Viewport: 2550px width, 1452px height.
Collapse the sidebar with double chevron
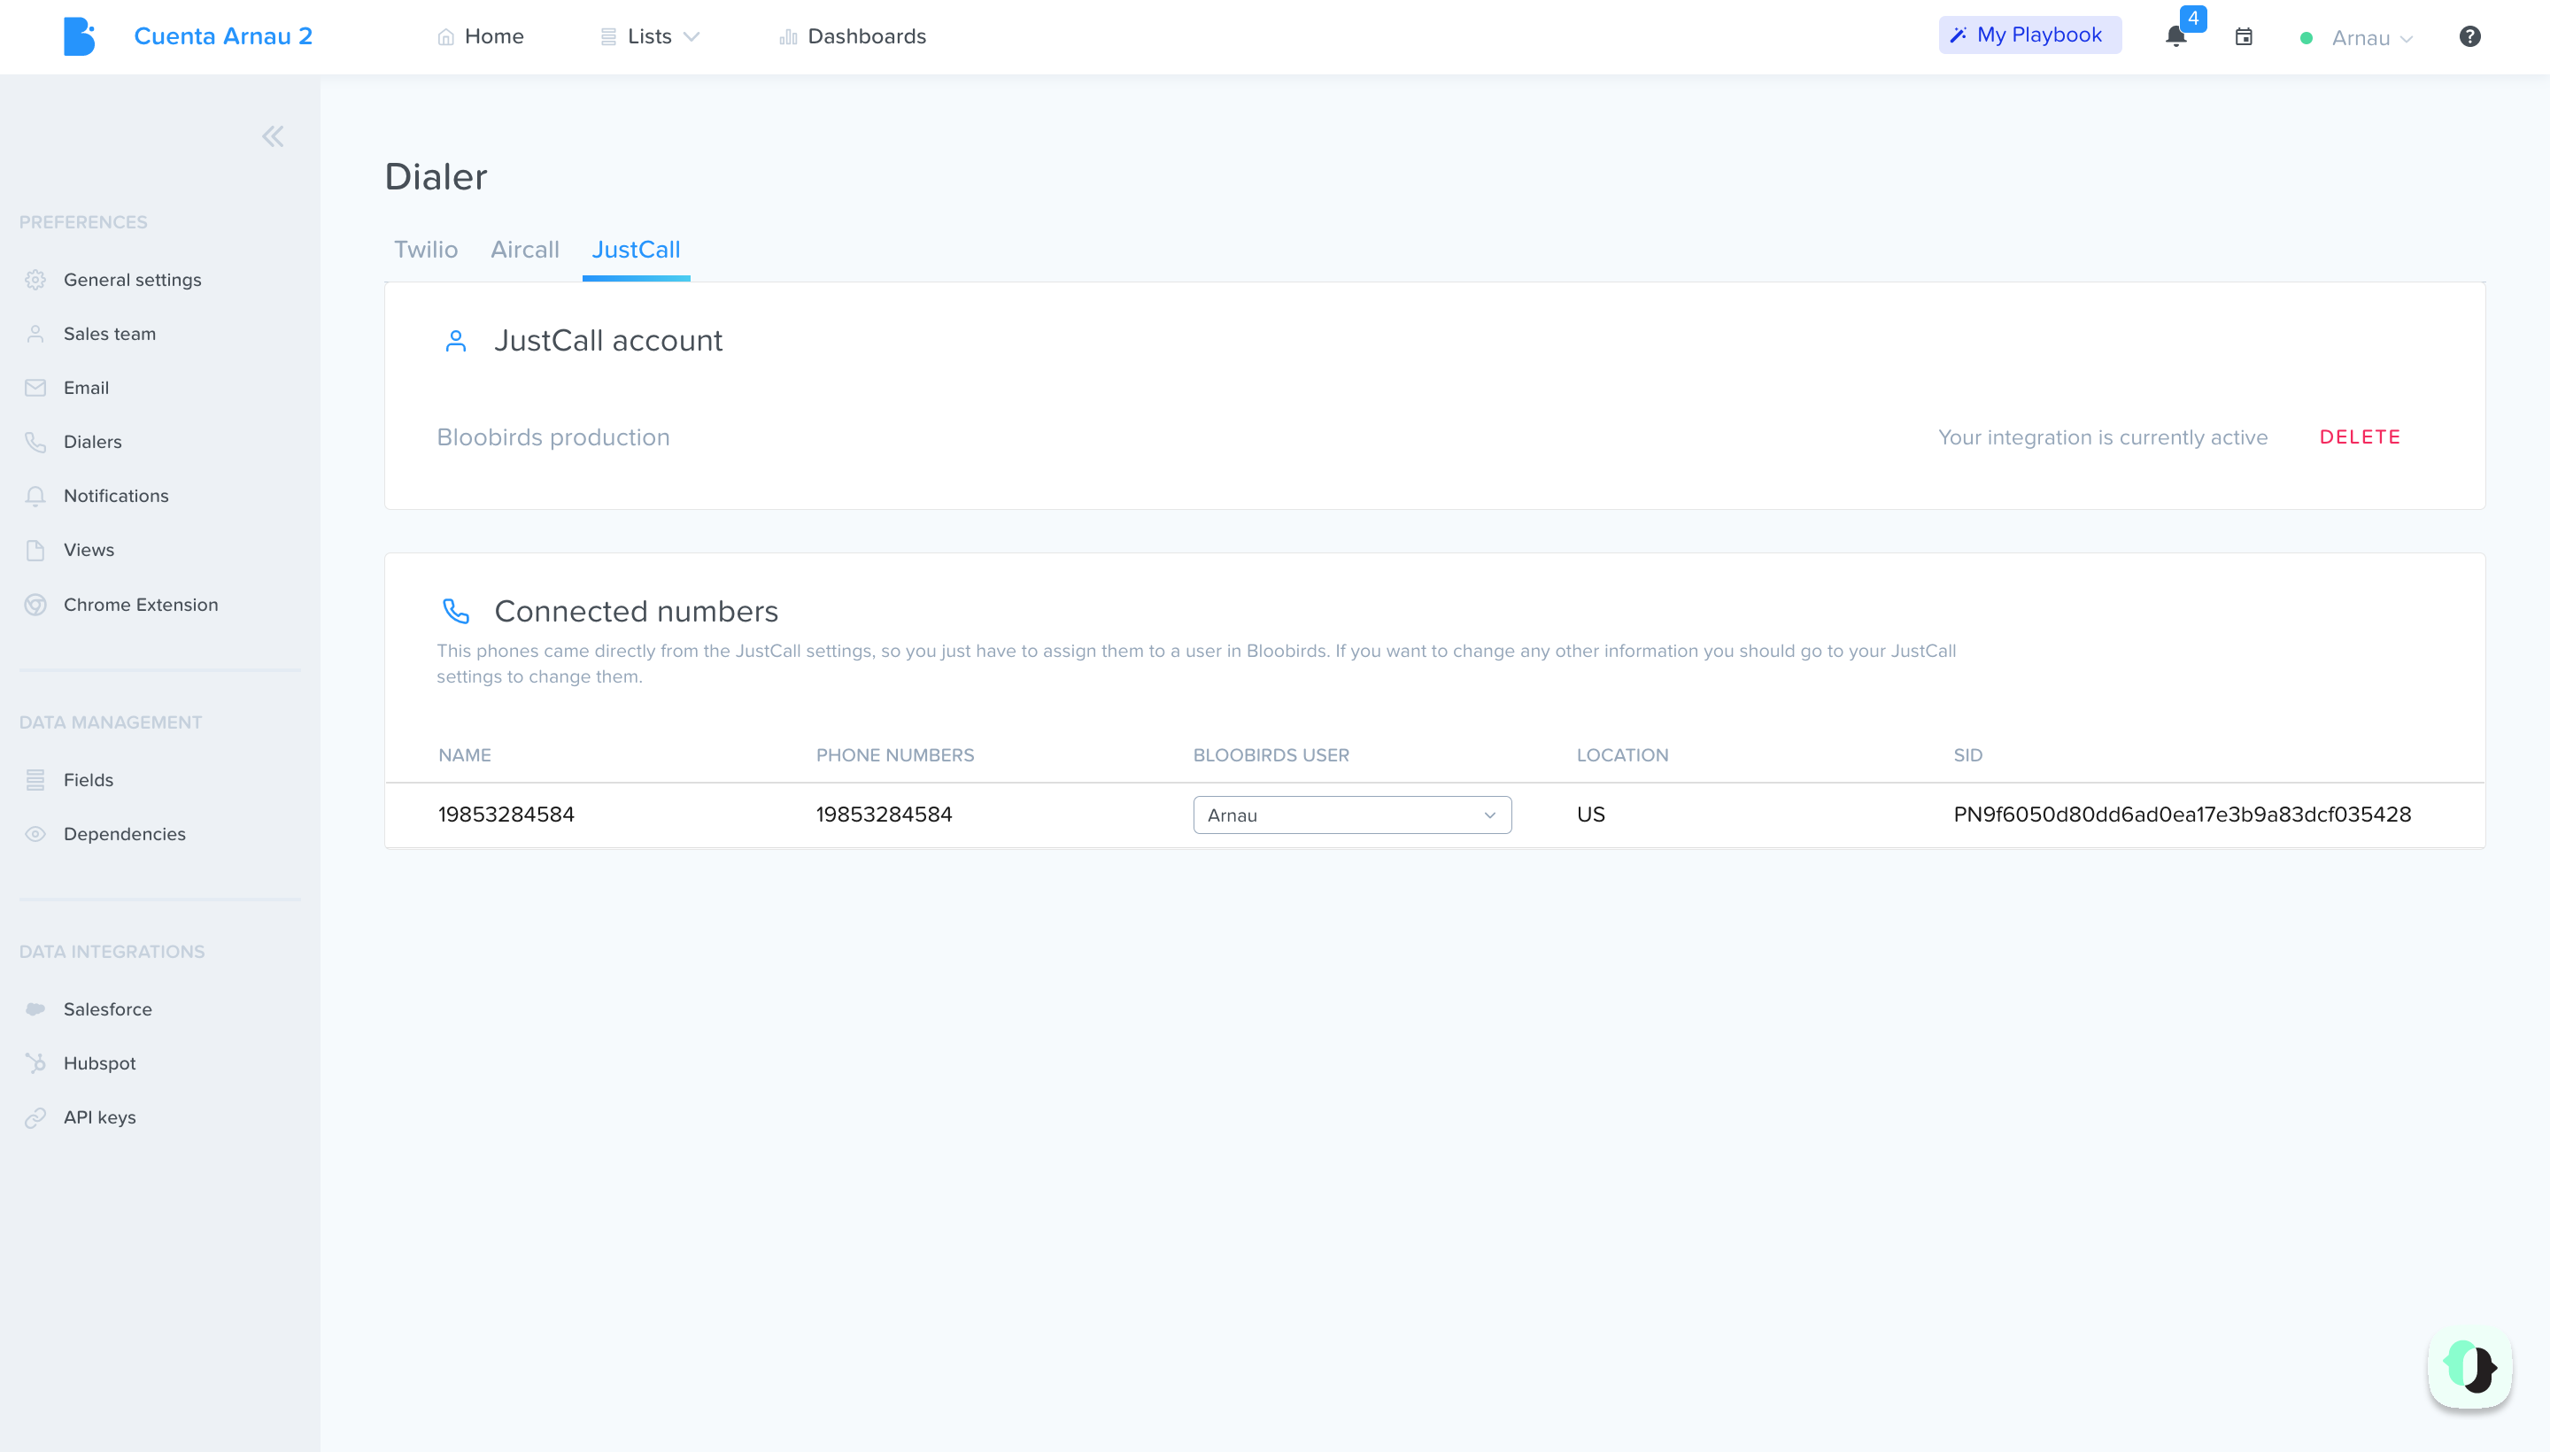[272, 136]
